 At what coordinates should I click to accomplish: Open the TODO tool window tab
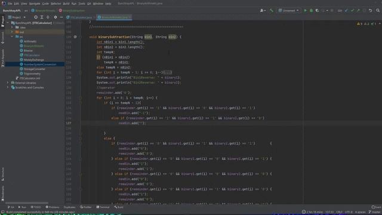tap(36, 207)
